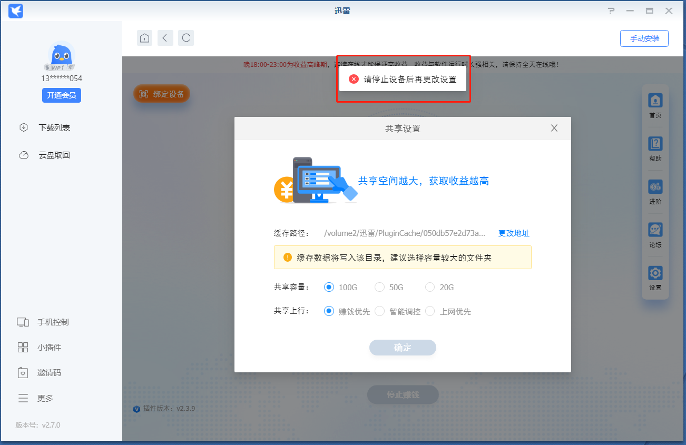Close the 共享设置 dialog
This screenshot has height=445, width=686.
coord(554,128)
